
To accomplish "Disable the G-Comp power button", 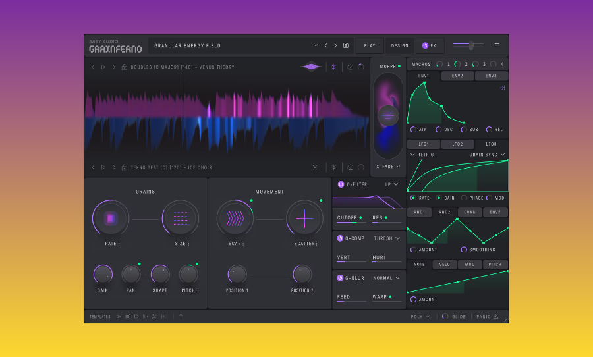I will click(x=340, y=238).
